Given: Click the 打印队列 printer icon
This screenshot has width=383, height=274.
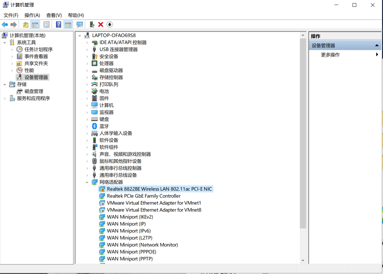Looking at the screenshot, I should (x=95, y=84).
